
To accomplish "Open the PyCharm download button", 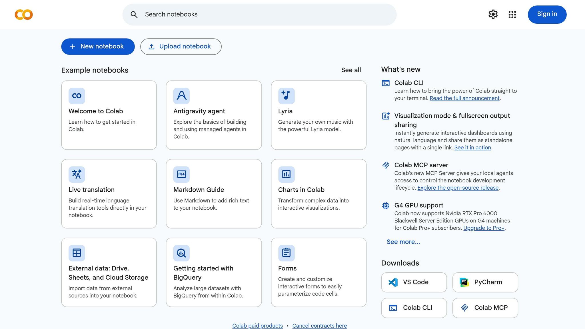I will coord(485,282).
